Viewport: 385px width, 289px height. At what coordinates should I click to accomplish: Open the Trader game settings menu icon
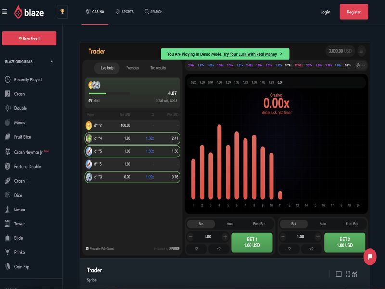[x=361, y=51]
